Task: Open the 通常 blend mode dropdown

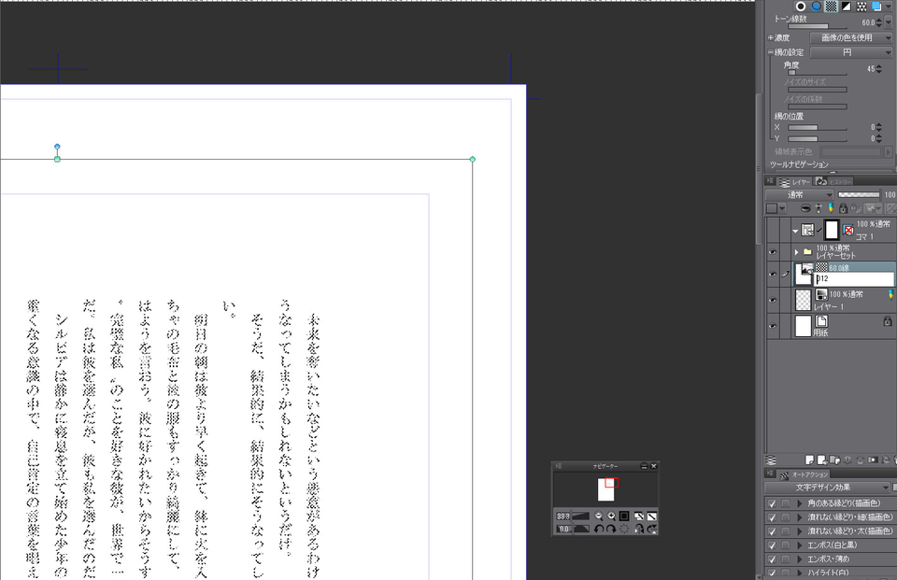Action: click(799, 195)
